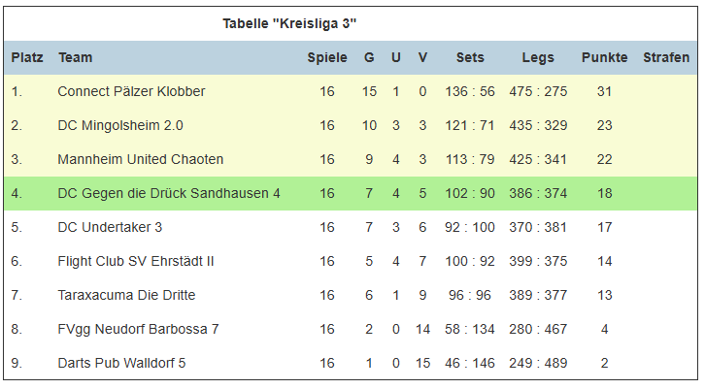Click the Tabelle "Kreisliga 3" title
Image resolution: width=705 pixels, height=389 pixels.
click(x=289, y=23)
